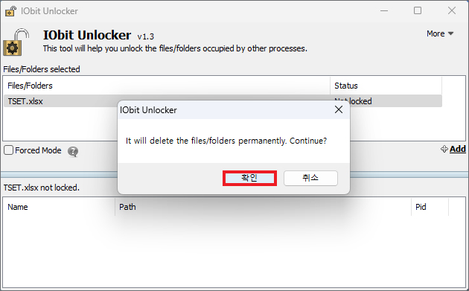This screenshot has height=291, width=469.
Task: Click the Name column header
Action: [x=60, y=207]
